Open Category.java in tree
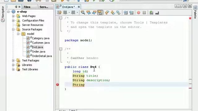The height and width of the screenshot is (111, 198). coord(41,38)
